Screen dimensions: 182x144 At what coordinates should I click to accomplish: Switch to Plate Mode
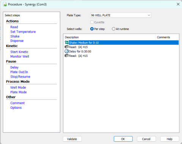tap(19, 92)
